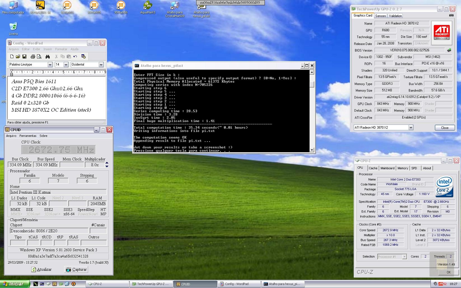The image size is (461, 288).
Task: Select Meu computador desktop icon
Action: [13, 8]
